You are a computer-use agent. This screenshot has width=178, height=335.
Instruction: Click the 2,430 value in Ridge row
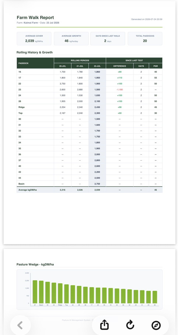click(x=97, y=107)
